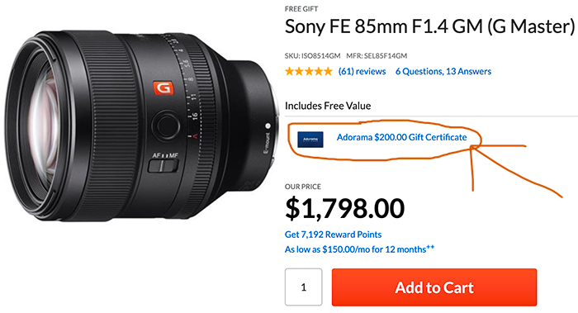Viewport: 578px width, 313px height.
Task: Click the Includes Free Value heading
Action: [x=328, y=106]
